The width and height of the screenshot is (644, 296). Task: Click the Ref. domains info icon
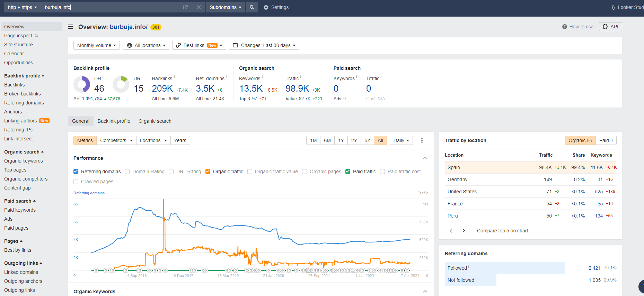226,77
